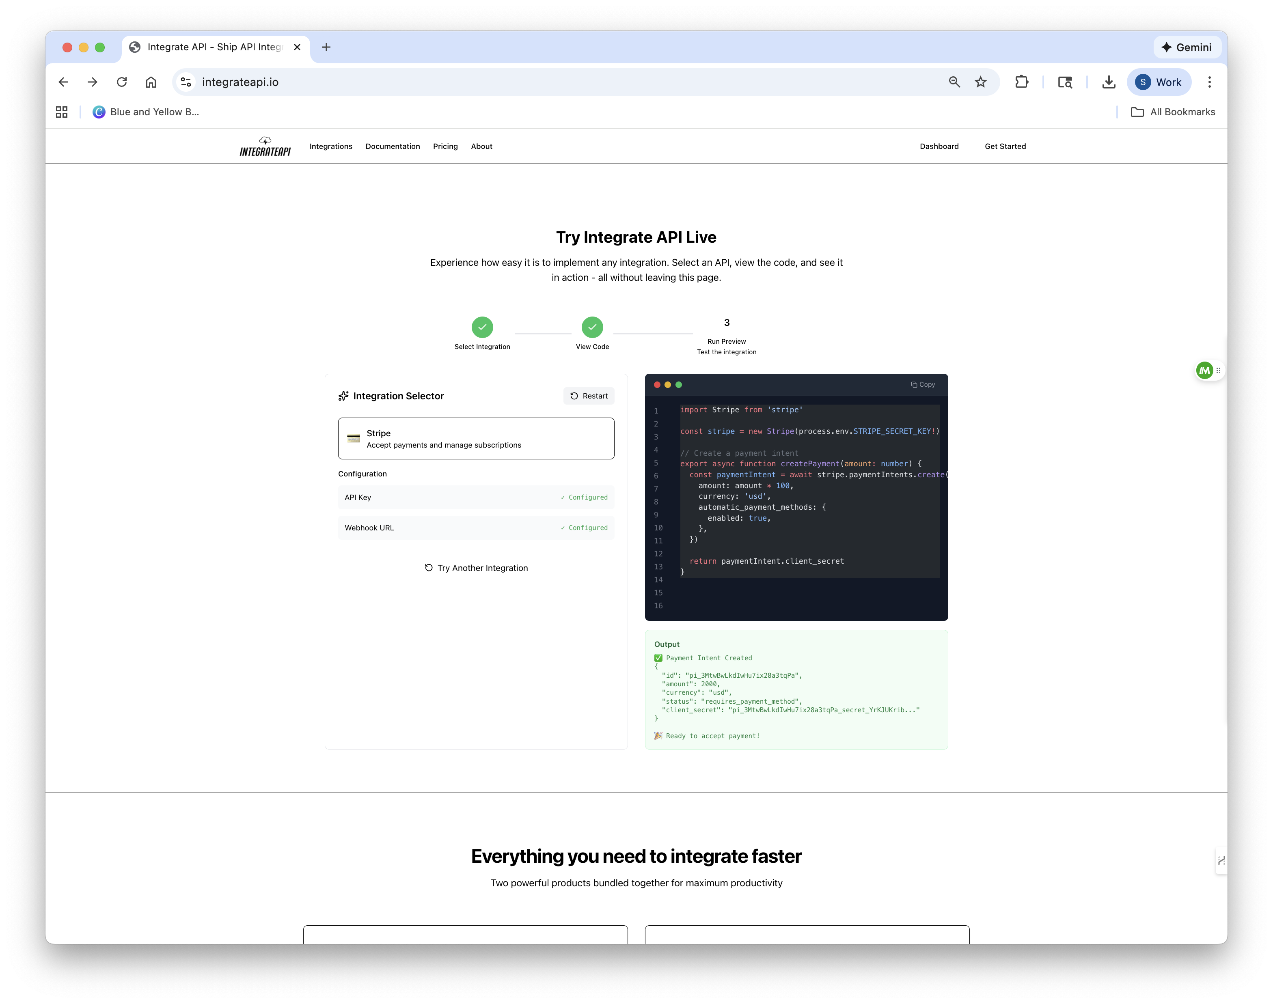Open Downloads from the toolbar icon
Viewport: 1273px width, 1004px height.
[1109, 82]
